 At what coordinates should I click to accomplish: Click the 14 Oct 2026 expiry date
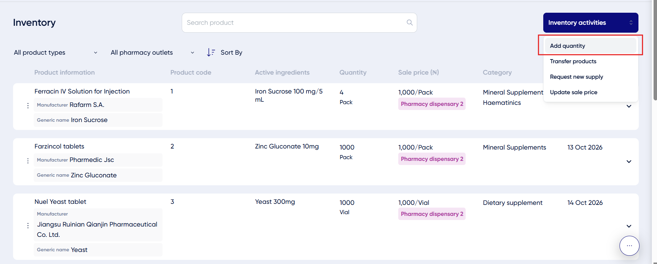[585, 203]
